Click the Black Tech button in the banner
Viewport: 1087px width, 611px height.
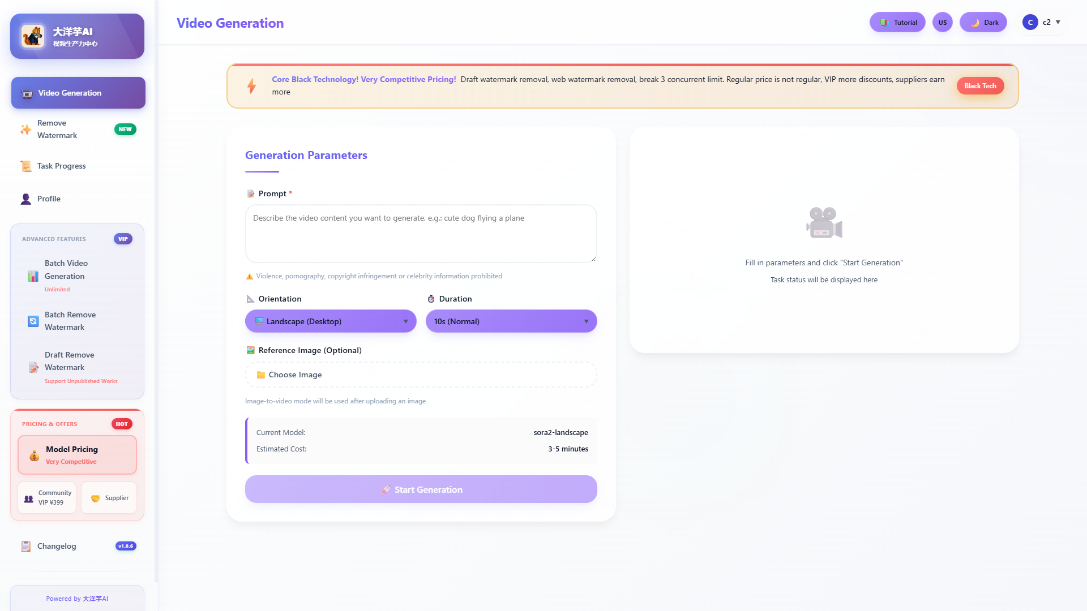point(980,85)
